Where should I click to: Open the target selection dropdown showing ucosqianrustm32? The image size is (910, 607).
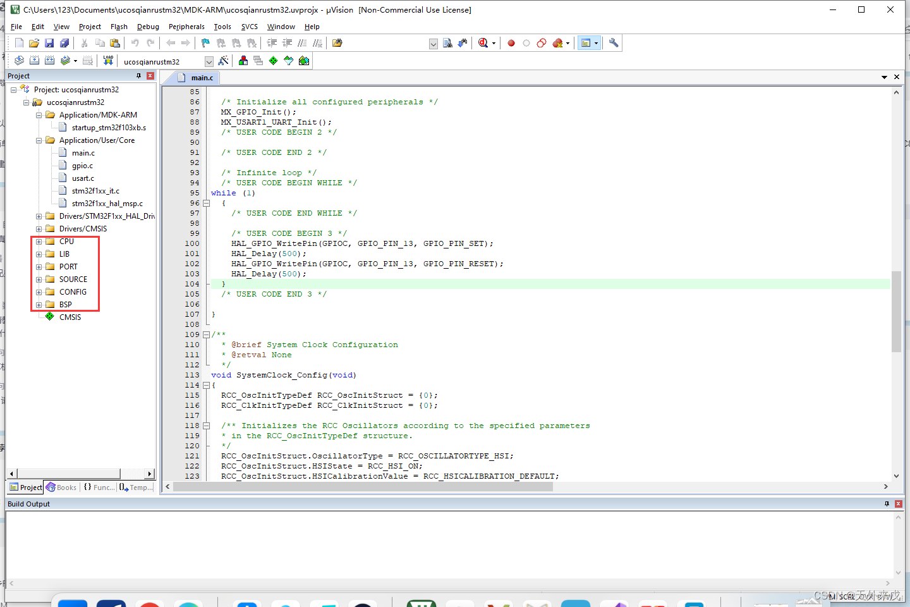tap(209, 61)
